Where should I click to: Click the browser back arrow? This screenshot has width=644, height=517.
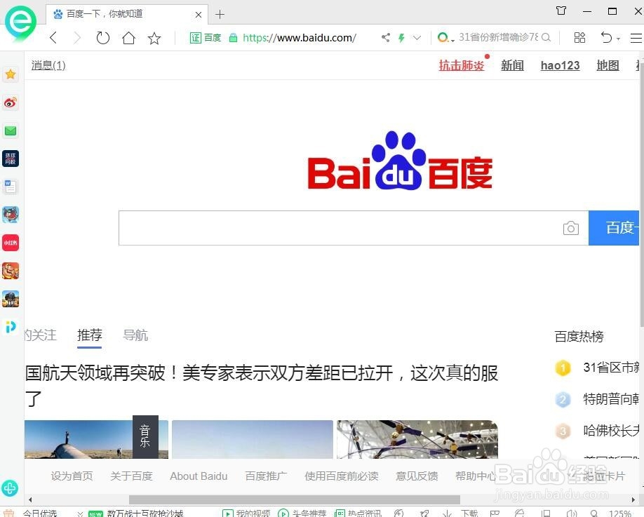[53, 38]
